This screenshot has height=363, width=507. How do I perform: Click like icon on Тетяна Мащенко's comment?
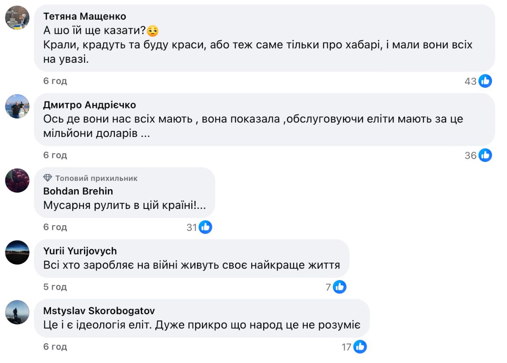(485, 81)
